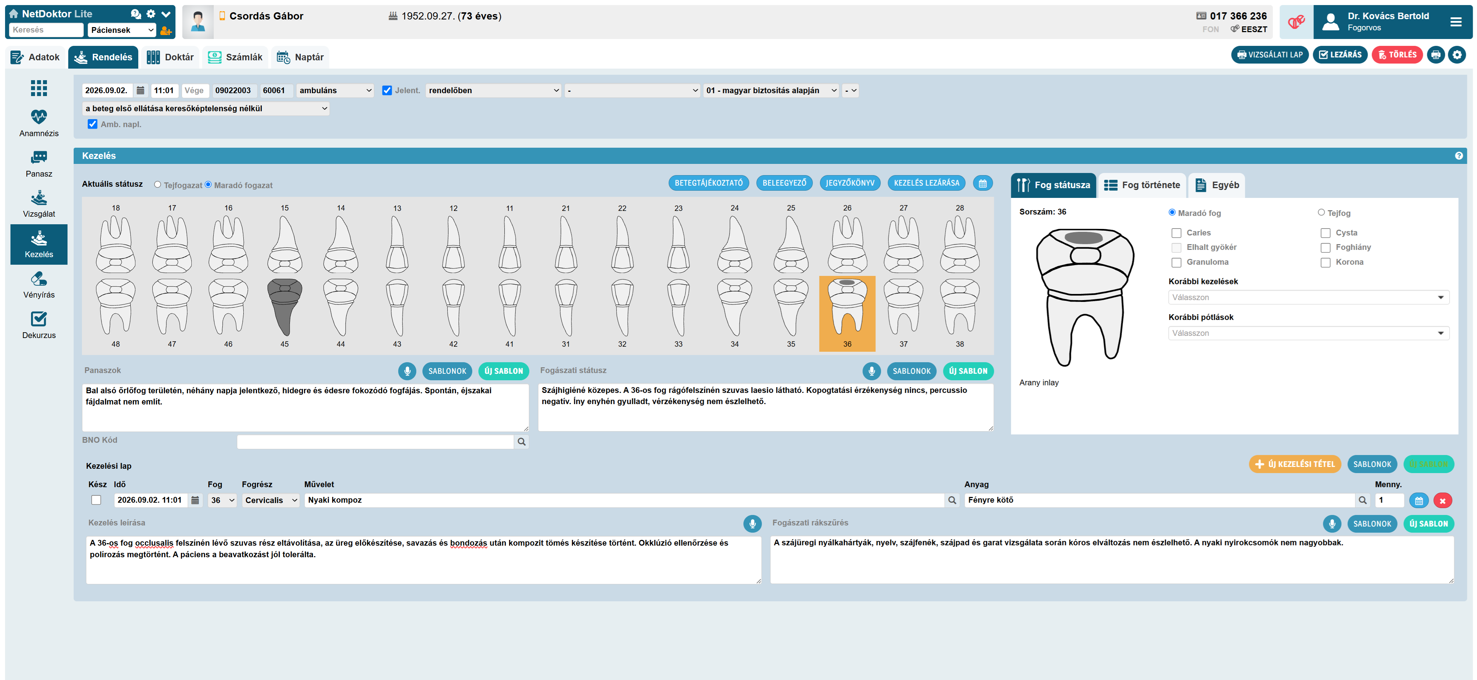Click the BETEGTÁJÉKOZTATÓ button
The height and width of the screenshot is (680, 1477).
(x=709, y=183)
